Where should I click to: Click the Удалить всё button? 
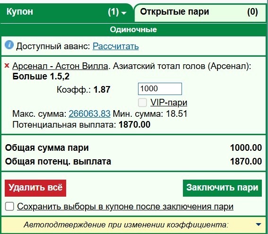click(x=35, y=188)
